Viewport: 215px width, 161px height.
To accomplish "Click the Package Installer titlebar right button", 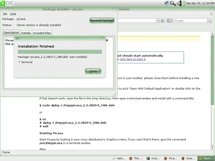I will (x=114, y=9).
